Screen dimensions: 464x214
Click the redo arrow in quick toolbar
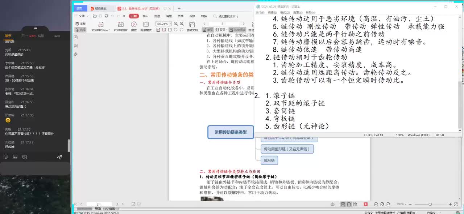point(118,16)
